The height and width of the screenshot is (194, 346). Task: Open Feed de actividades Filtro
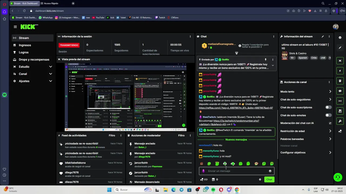click(112, 136)
